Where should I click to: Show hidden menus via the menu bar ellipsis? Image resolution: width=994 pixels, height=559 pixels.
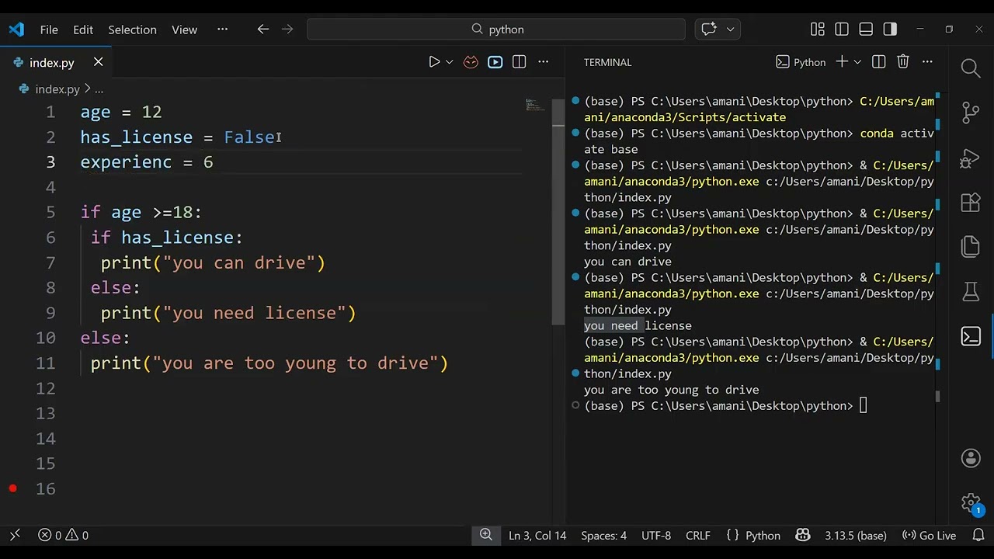(x=223, y=30)
